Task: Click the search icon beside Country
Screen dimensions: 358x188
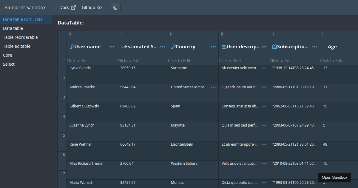Action: coord(173,47)
